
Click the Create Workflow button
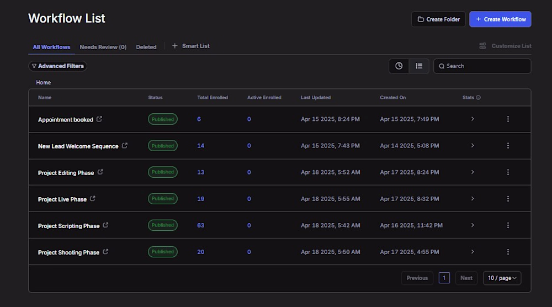click(500, 19)
